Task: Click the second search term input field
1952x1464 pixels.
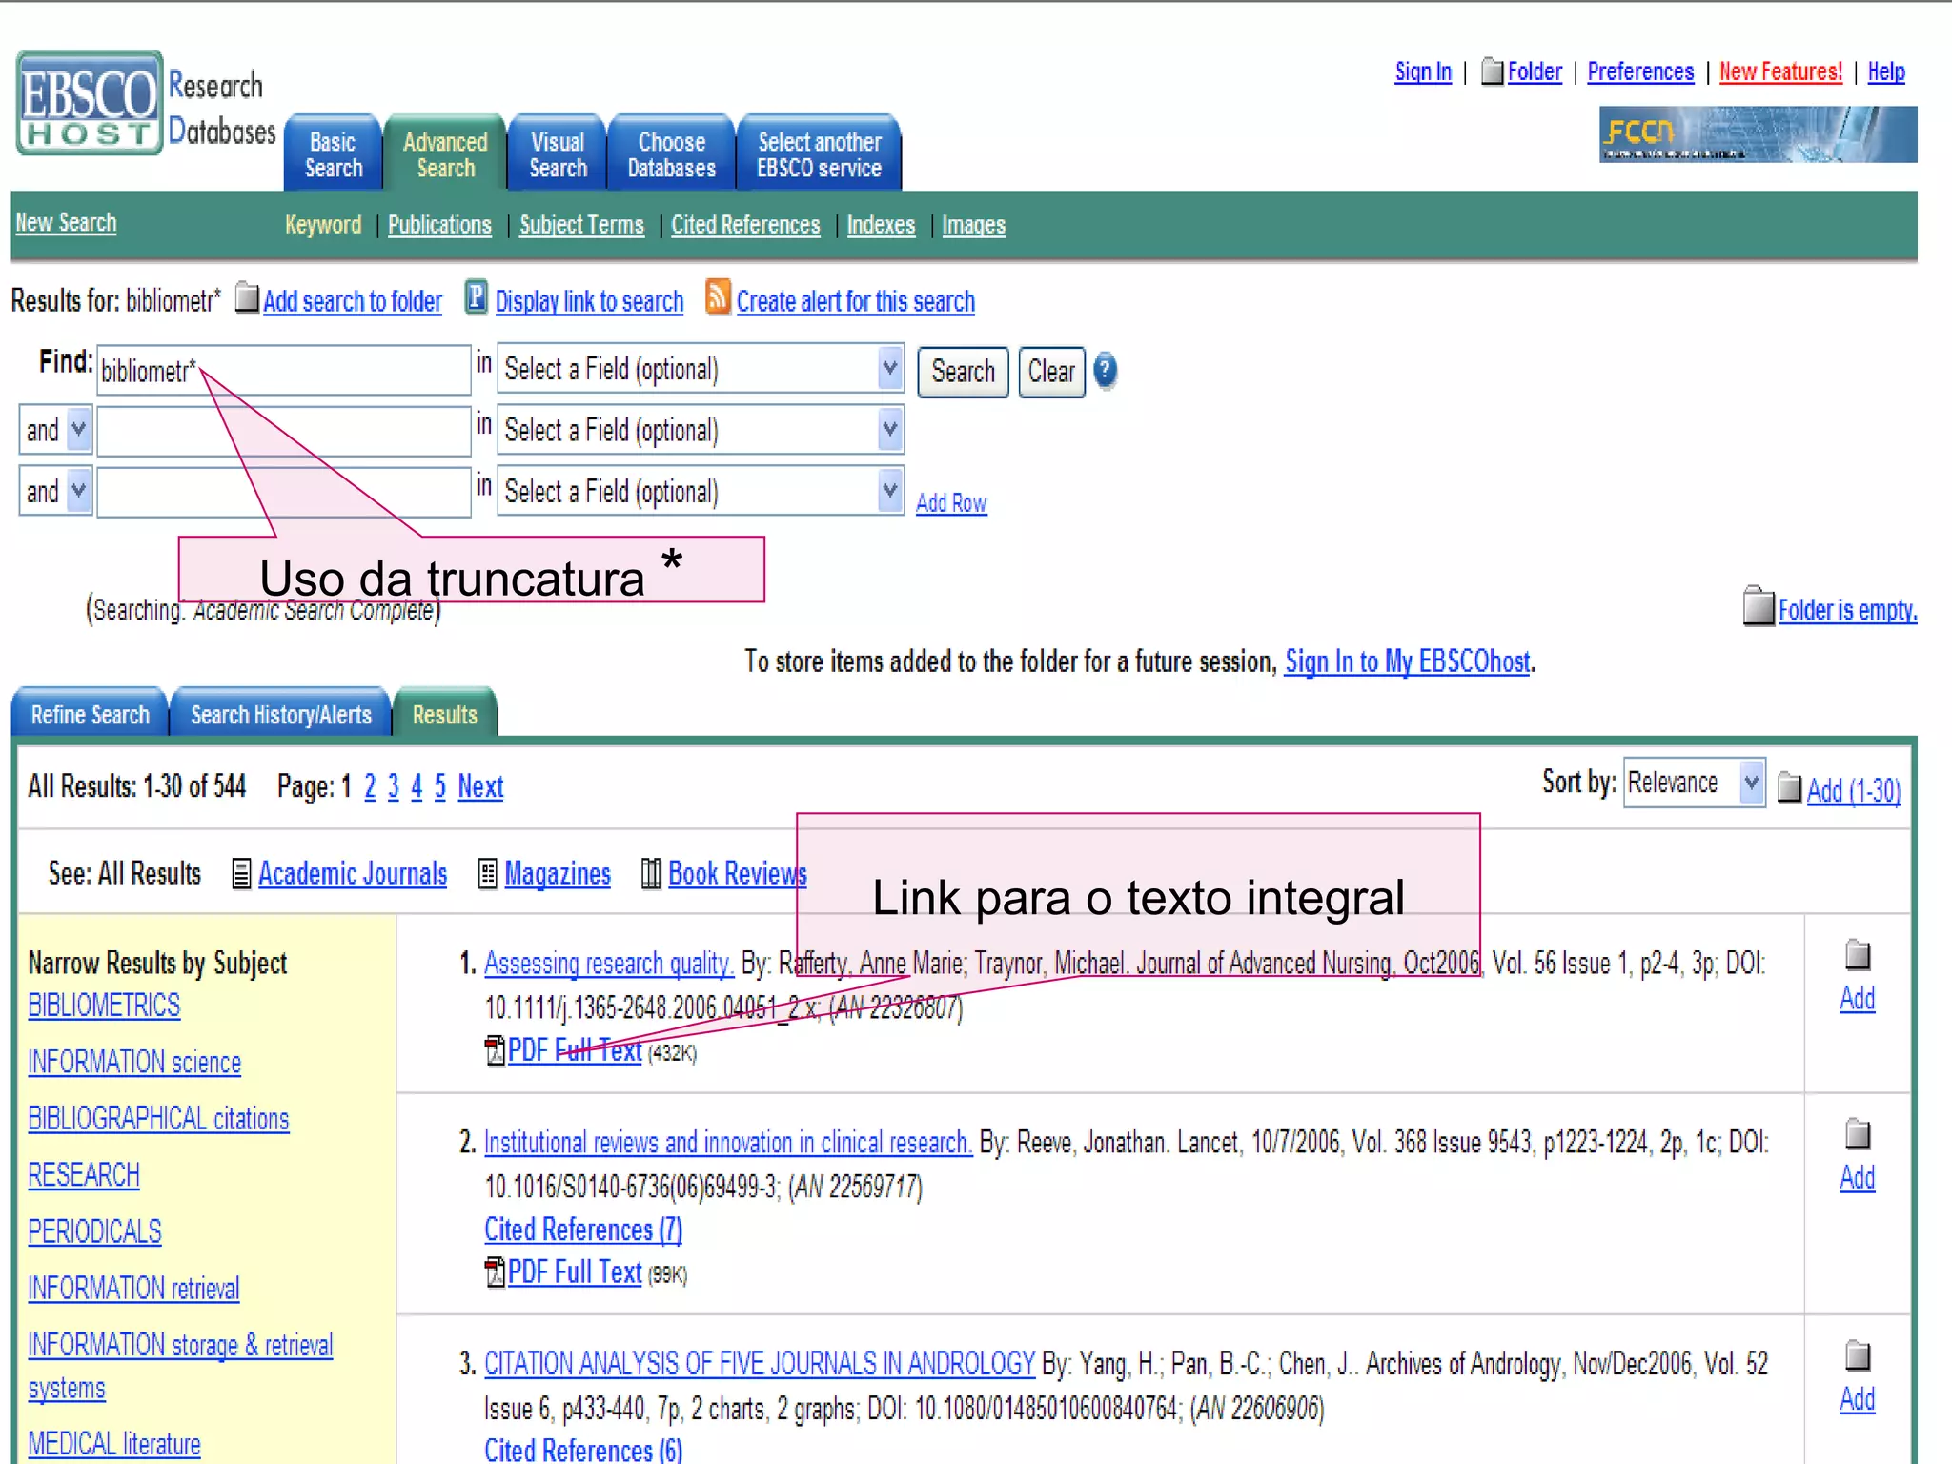Action: click(x=284, y=431)
